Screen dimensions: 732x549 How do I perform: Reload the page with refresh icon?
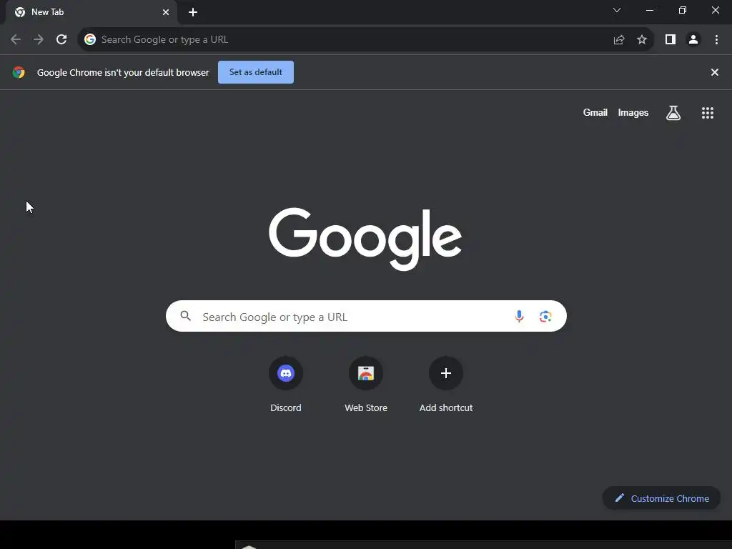[61, 40]
